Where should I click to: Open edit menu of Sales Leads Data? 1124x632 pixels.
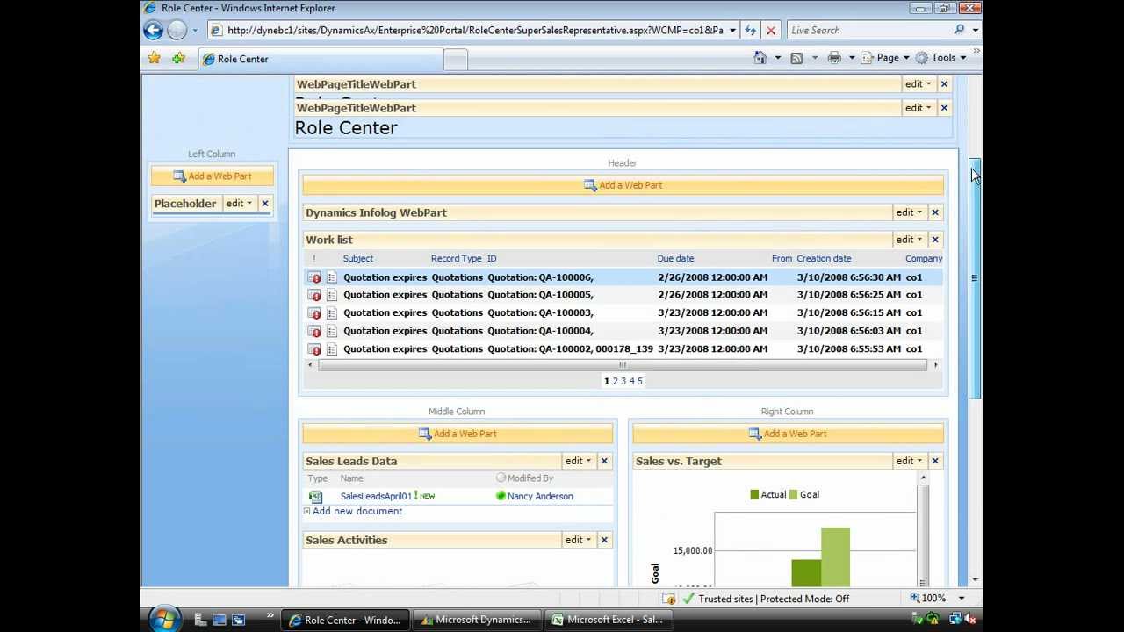click(x=578, y=461)
